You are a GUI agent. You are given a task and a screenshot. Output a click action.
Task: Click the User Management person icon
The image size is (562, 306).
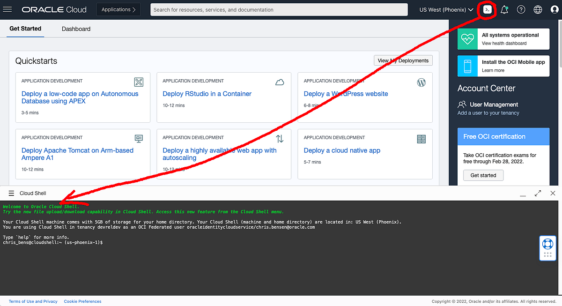coord(463,104)
